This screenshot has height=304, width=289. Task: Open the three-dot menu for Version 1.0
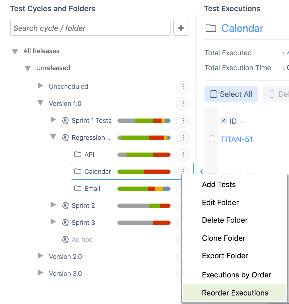(183, 104)
